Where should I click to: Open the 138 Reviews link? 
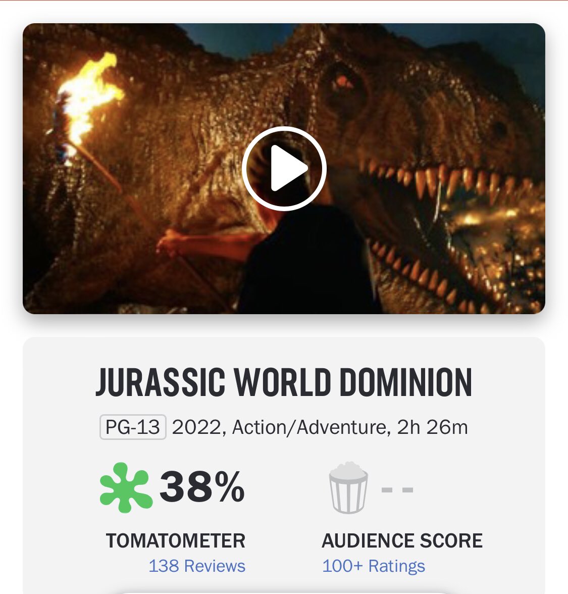point(197,566)
